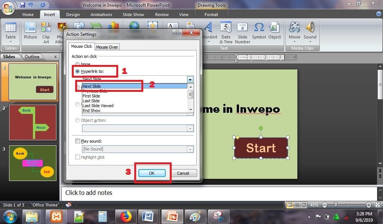
Task: Open PowerPoint Help question mark icon
Action: 379,14
